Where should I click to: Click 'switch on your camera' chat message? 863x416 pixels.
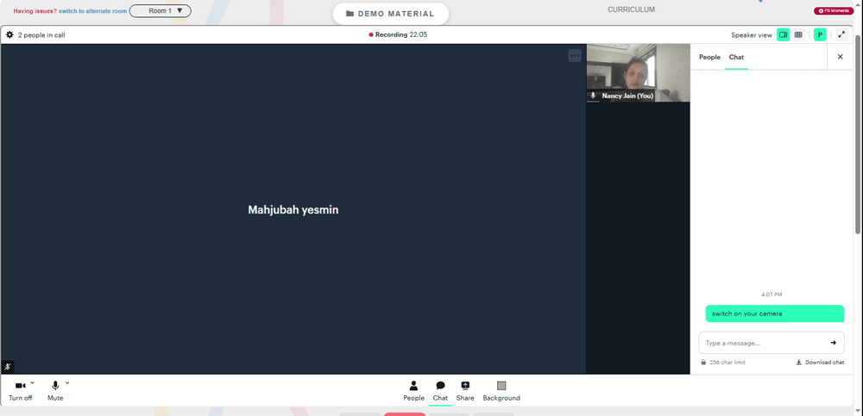tap(774, 314)
